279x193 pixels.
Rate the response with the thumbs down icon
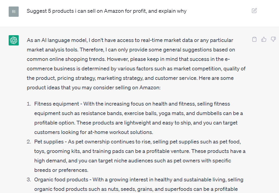273,39
